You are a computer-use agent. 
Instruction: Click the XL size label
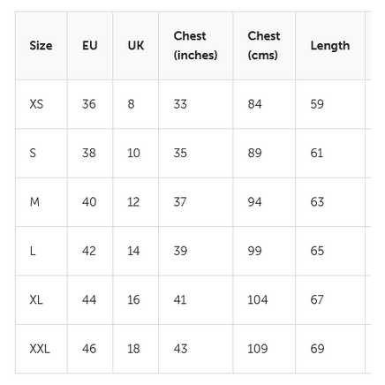click(x=36, y=300)
